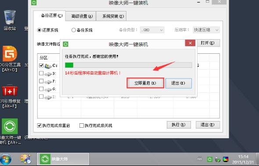Click the safely remove hardware tray icon
This screenshot has height=166, width=259.
click(x=218, y=159)
